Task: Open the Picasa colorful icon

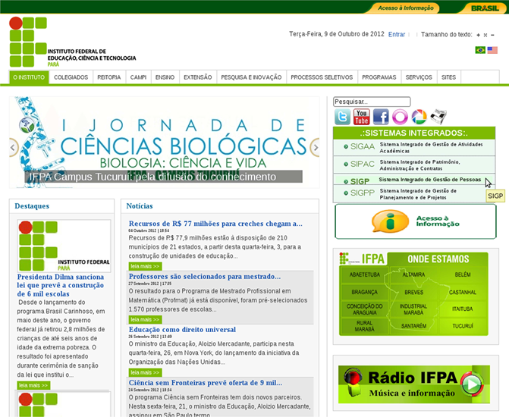Action: 419,117
